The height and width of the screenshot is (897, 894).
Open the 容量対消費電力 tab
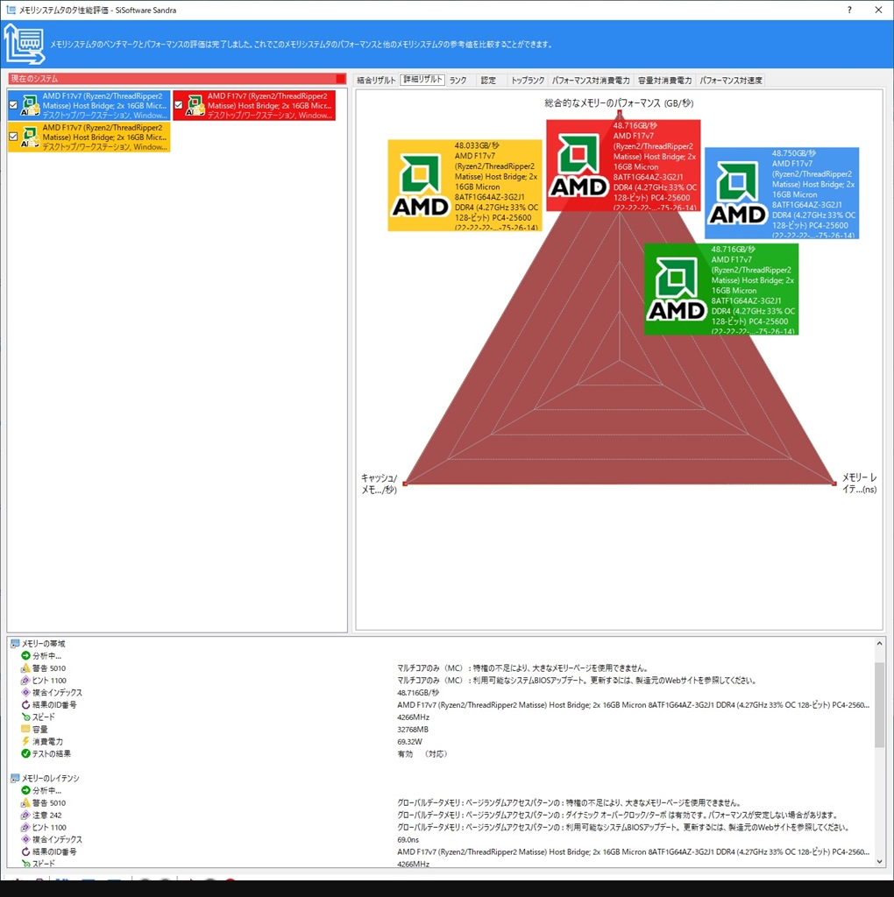coord(664,80)
